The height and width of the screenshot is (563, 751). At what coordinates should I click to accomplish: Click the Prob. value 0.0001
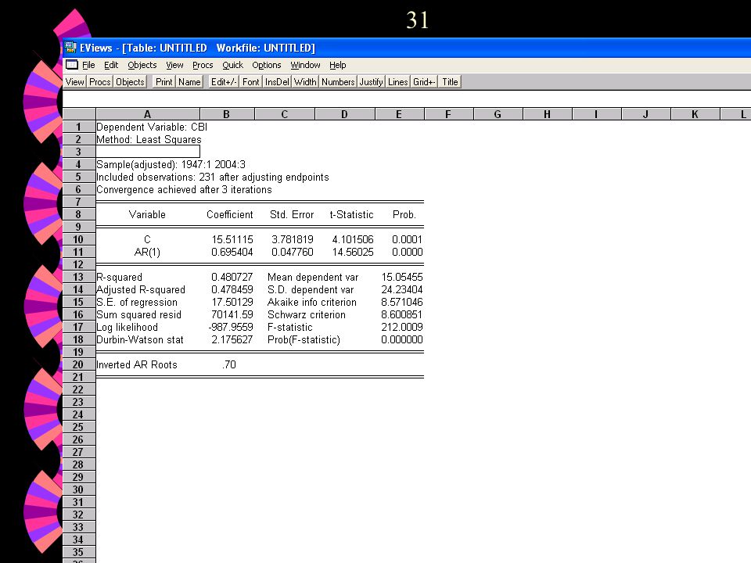[x=407, y=239]
